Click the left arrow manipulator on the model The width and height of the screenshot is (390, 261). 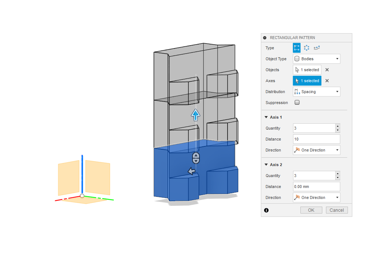[x=191, y=171]
